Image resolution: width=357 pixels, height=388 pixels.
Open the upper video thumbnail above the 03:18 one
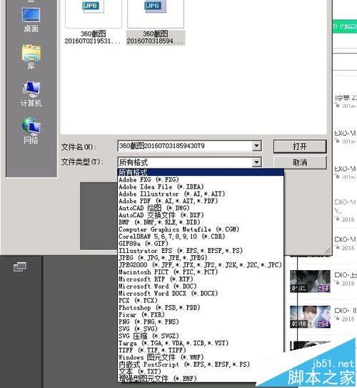(310, 281)
